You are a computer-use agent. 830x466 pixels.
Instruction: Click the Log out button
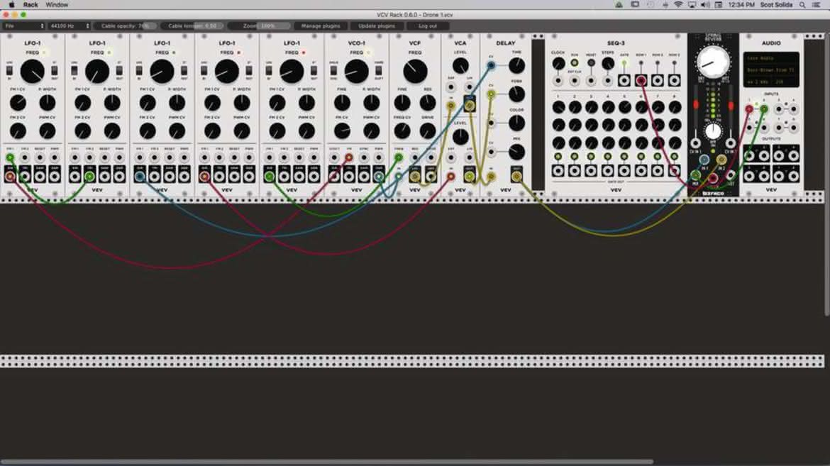pyautogui.click(x=428, y=26)
